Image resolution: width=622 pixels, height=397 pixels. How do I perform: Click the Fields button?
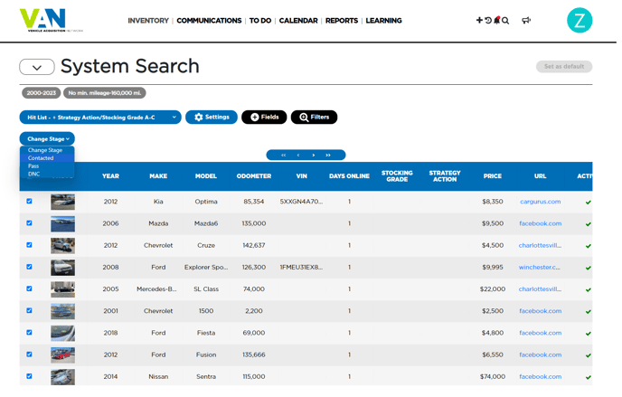click(x=264, y=118)
